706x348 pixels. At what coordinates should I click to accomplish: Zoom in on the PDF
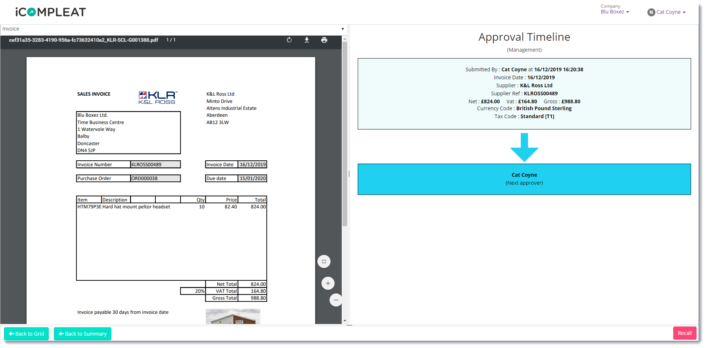[x=328, y=283]
